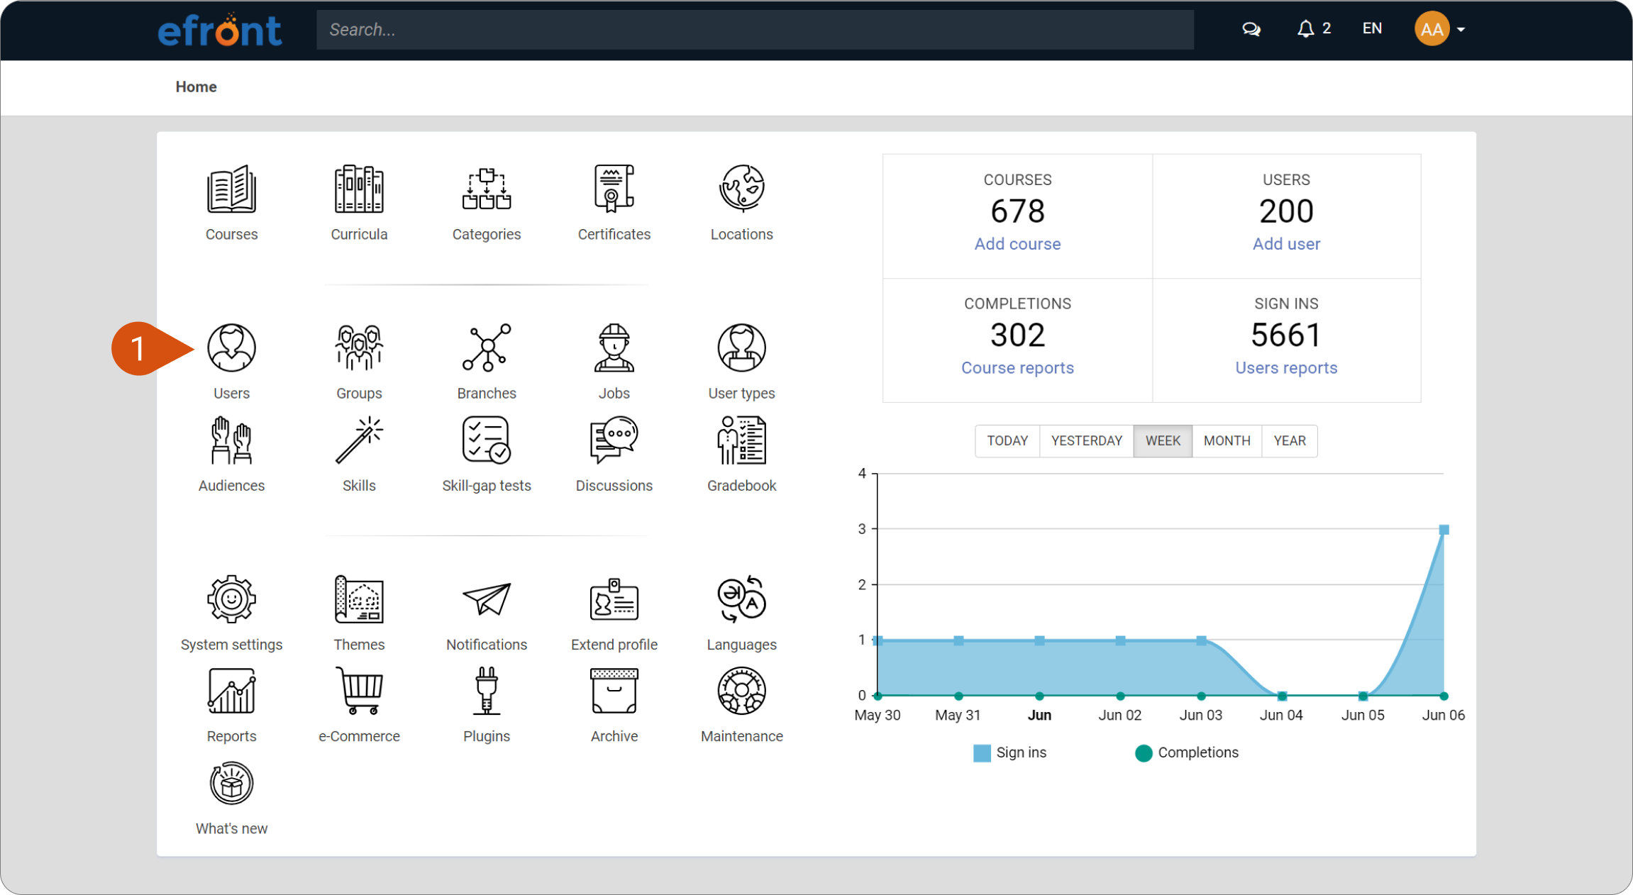Open the messages chat icon in header

(x=1251, y=29)
